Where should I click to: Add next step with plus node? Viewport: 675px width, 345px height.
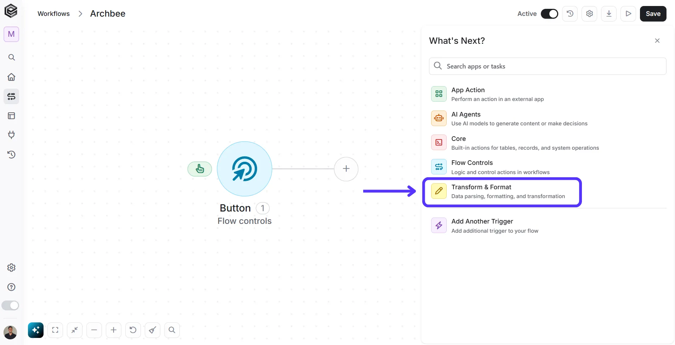pos(346,169)
